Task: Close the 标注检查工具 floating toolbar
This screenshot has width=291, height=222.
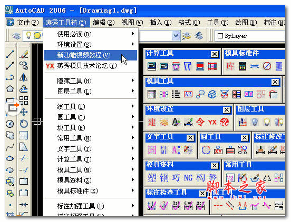Action: (x=202, y=194)
